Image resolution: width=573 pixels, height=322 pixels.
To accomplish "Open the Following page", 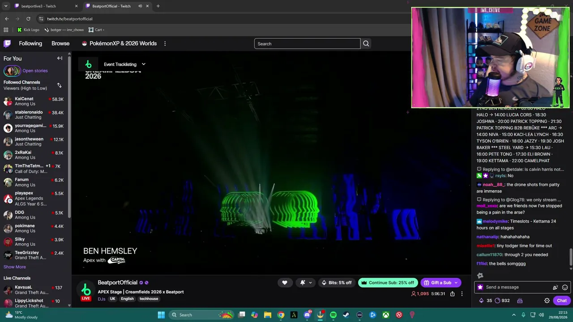I will click(30, 43).
